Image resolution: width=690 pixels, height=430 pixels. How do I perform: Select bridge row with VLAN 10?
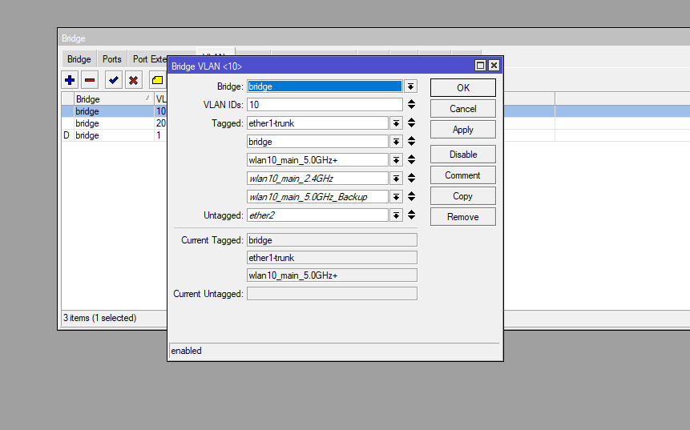pos(114,111)
